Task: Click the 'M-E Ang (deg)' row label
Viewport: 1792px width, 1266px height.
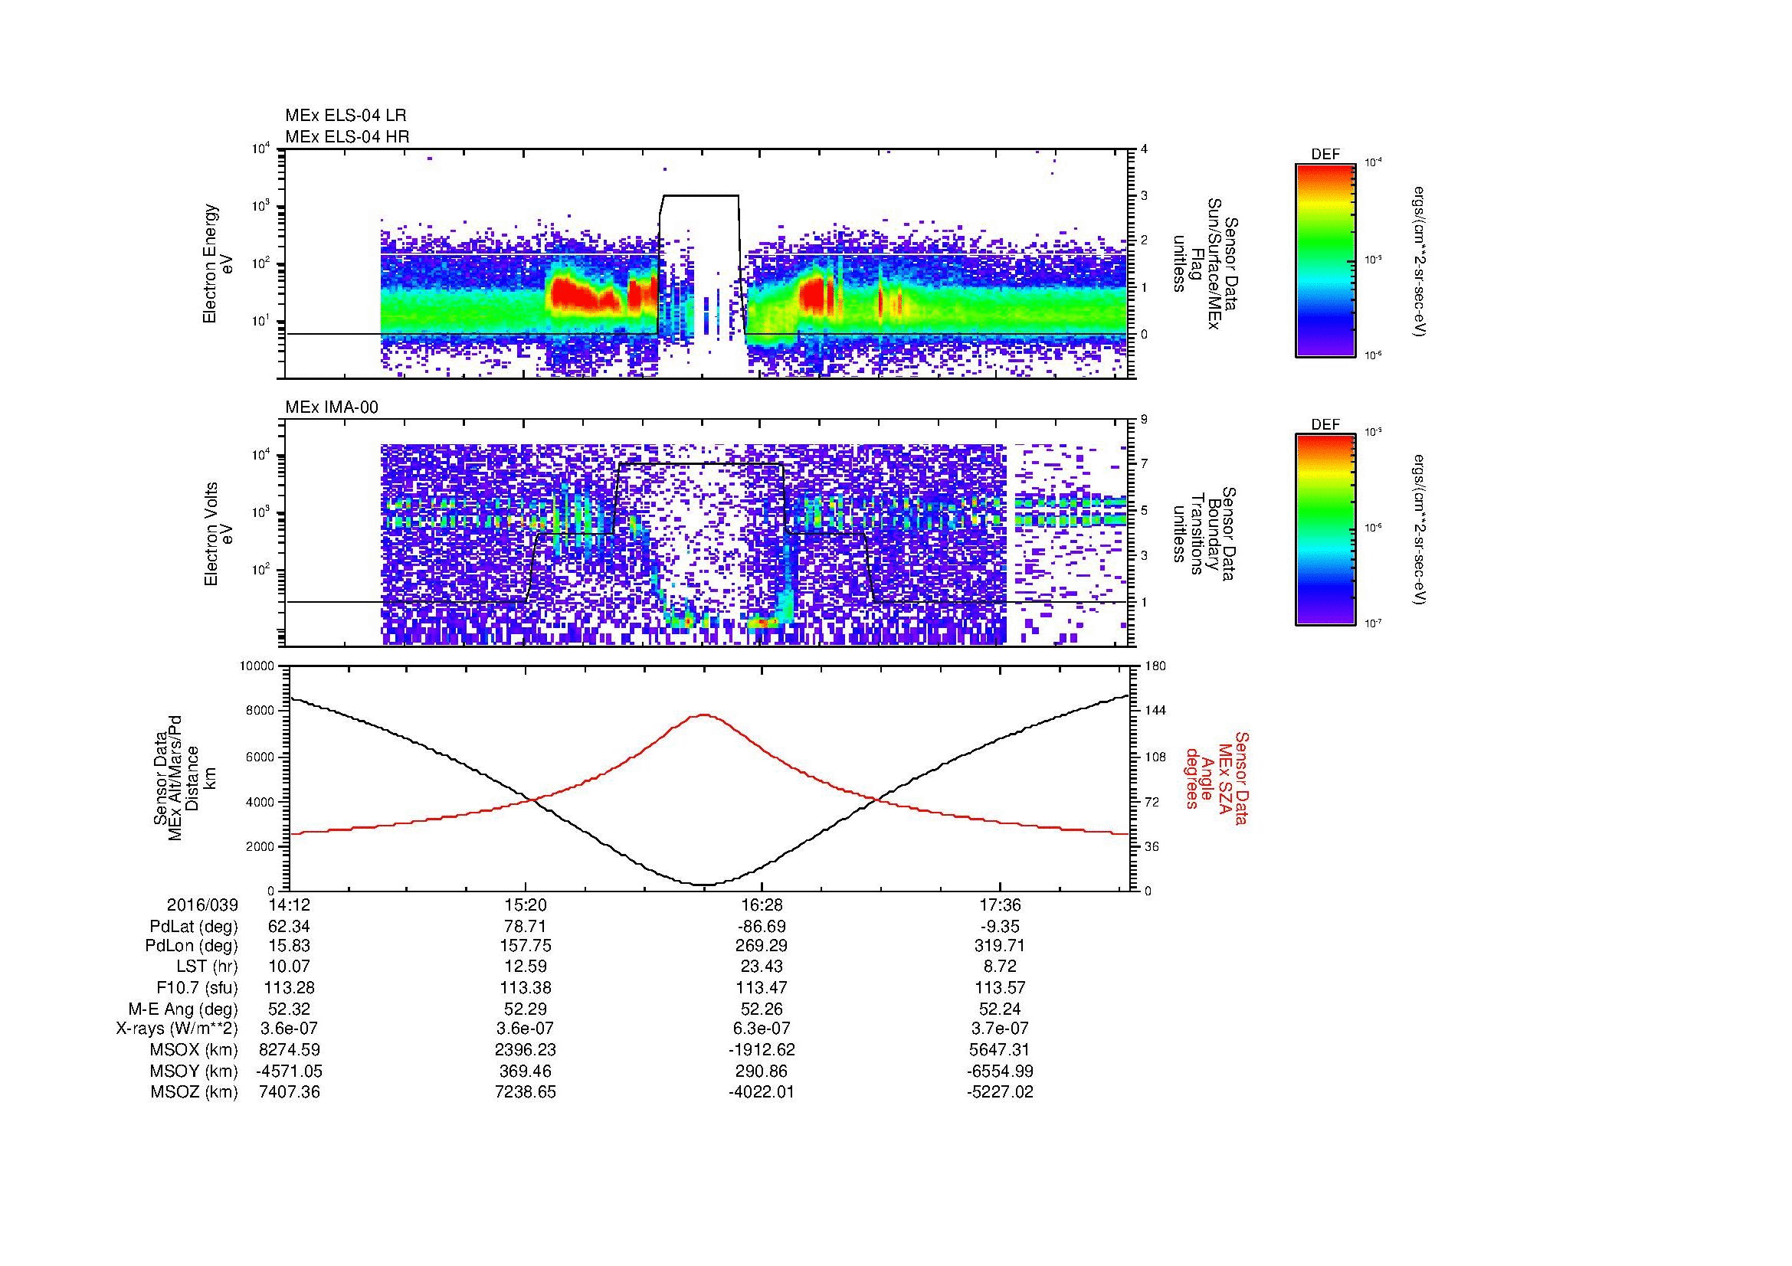Action: pyautogui.click(x=183, y=1009)
